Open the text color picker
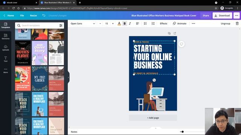 click(119, 24)
